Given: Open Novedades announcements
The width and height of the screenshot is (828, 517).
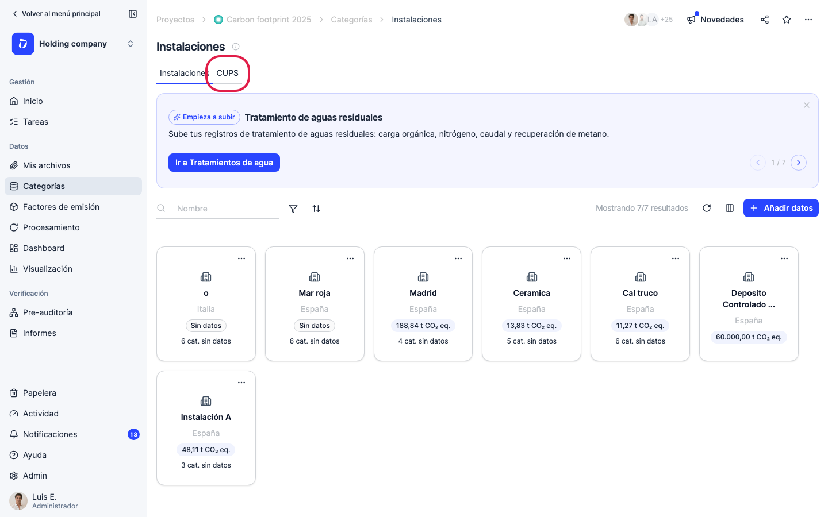Looking at the screenshot, I should [x=715, y=20].
